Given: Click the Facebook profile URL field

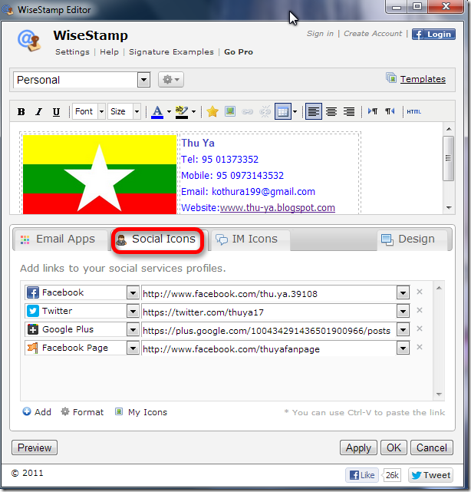Looking at the screenshot, I should (x=269, y=294).
